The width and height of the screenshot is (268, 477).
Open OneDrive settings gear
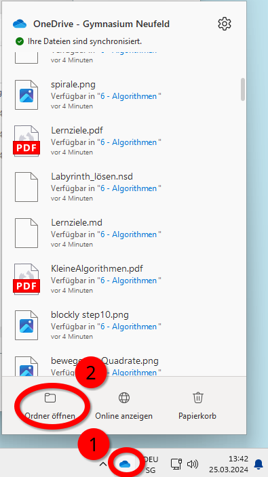coord(225,24)
